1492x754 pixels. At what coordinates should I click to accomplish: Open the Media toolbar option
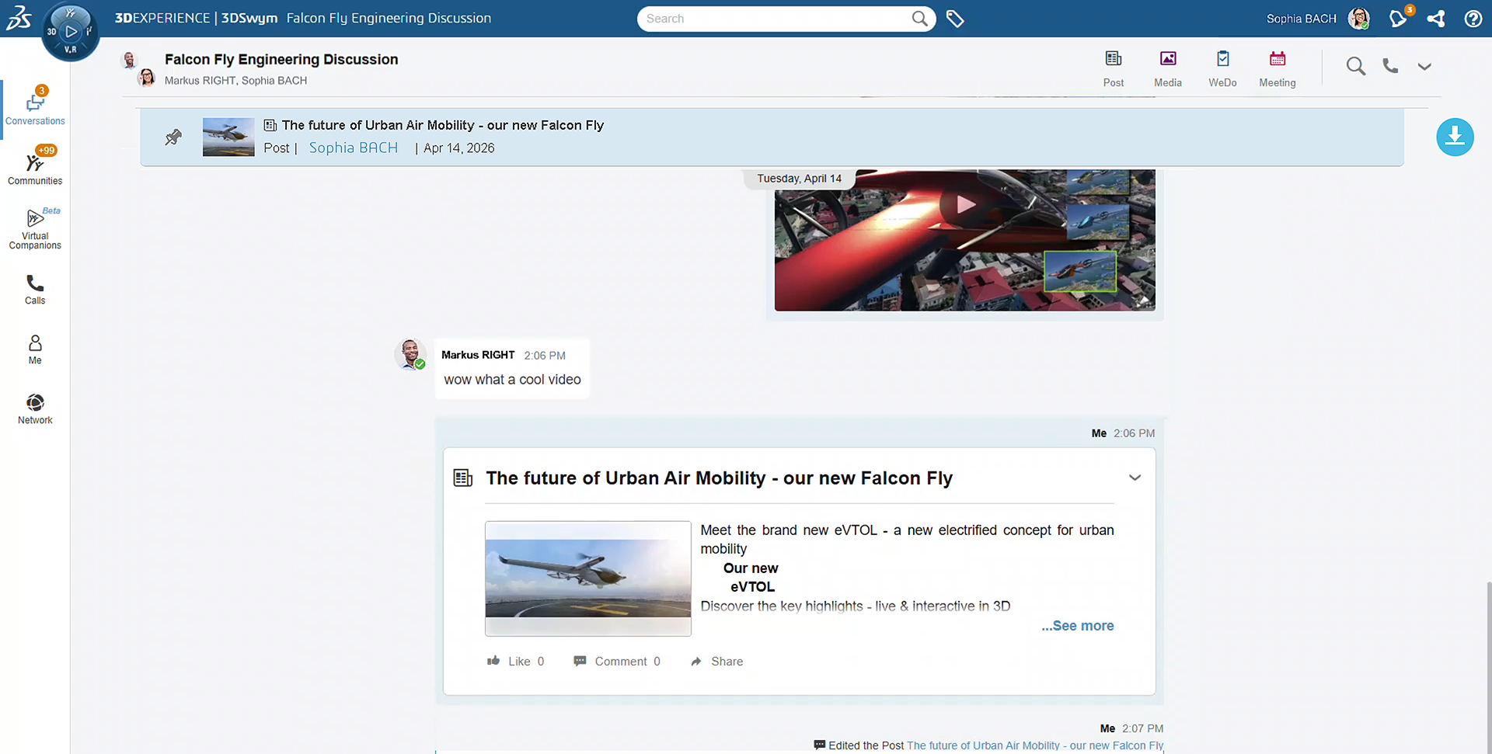(x=1168, y=68)
